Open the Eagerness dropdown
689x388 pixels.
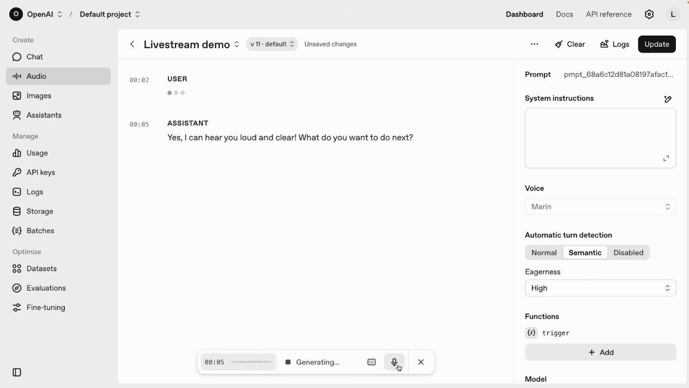coord(600,288)
